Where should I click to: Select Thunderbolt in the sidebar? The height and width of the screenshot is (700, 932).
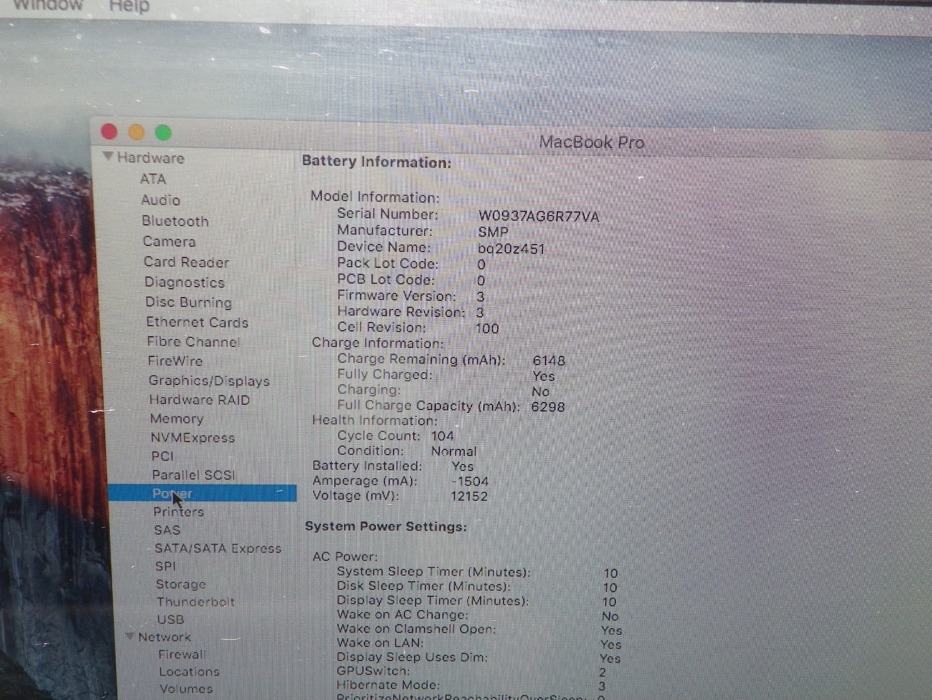[196, 602]
